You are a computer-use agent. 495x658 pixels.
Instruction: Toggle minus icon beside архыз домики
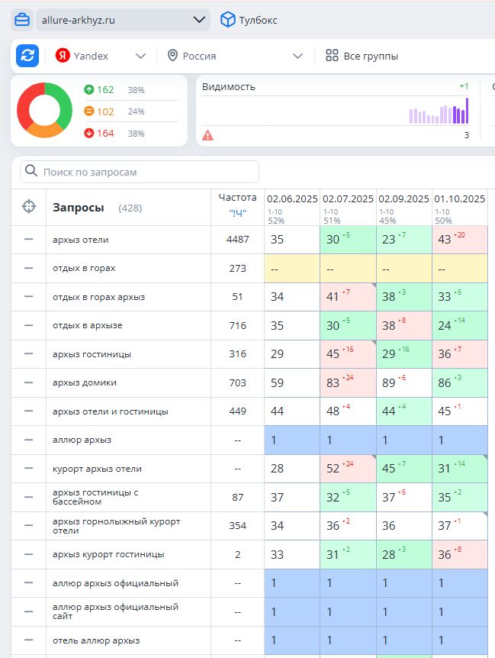(29, 382)
